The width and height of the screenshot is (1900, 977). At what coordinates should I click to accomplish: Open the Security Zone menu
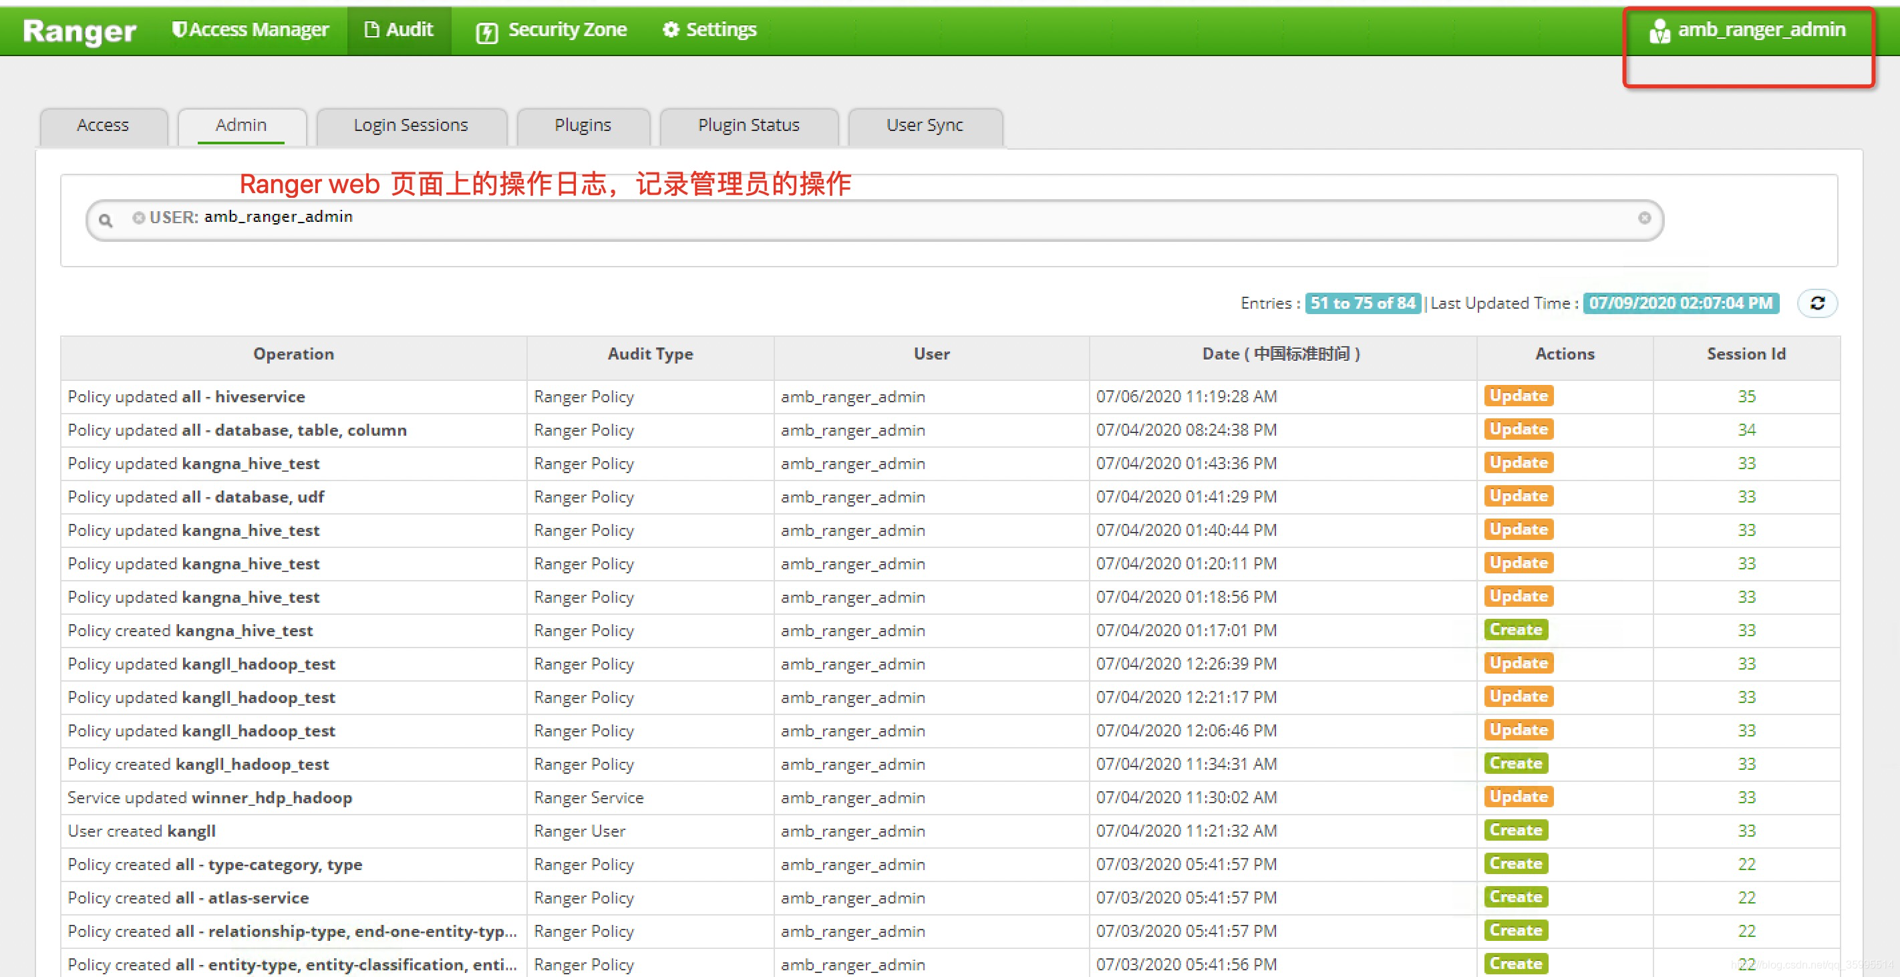point(551,30)
